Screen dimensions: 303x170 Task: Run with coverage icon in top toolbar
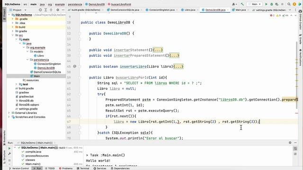tap(277, 4)
